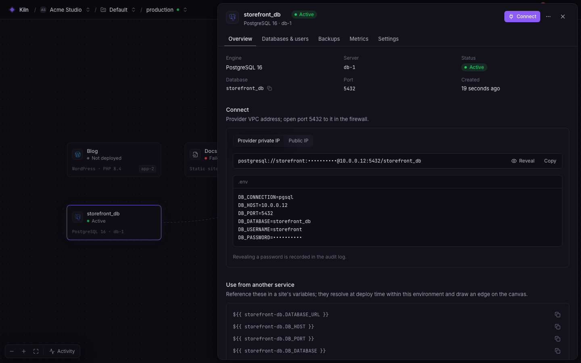This screenshot has height=363, width=581.
Task: Switch to Databases & users tab
Action: coord(285,39)
